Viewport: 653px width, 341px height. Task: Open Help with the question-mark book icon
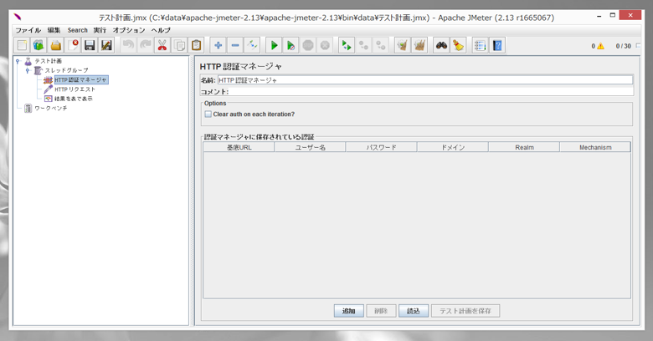(497, 45)
